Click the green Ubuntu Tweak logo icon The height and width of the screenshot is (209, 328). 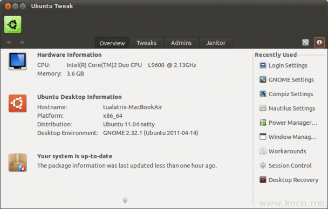pos(13,24)
